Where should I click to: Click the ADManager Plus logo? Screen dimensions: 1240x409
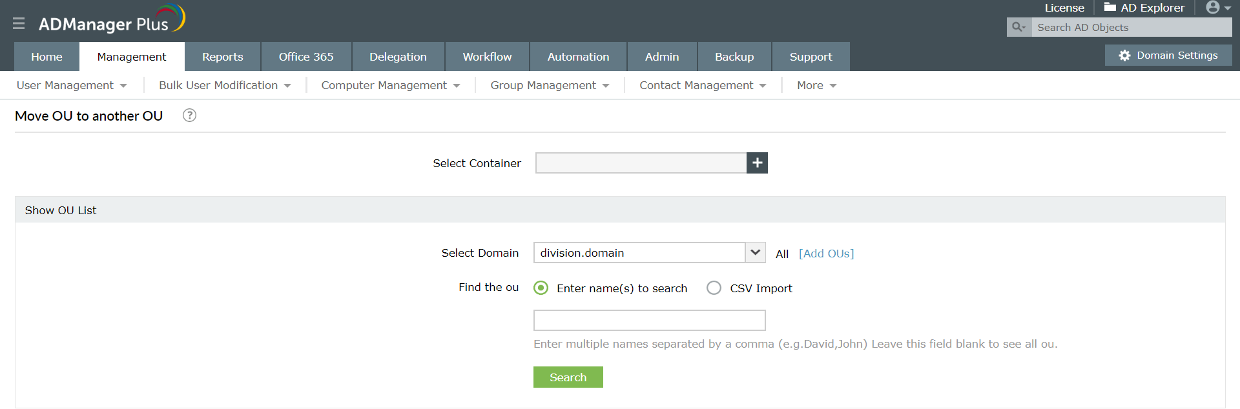pyautogui.click(x=111, y=21)
